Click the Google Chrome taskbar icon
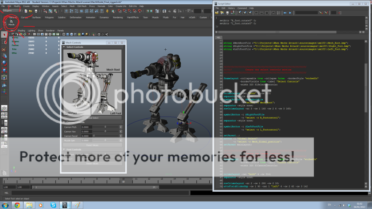Image resolution: width=372 pixels, height=209 pixels. [x=17, y=205]
